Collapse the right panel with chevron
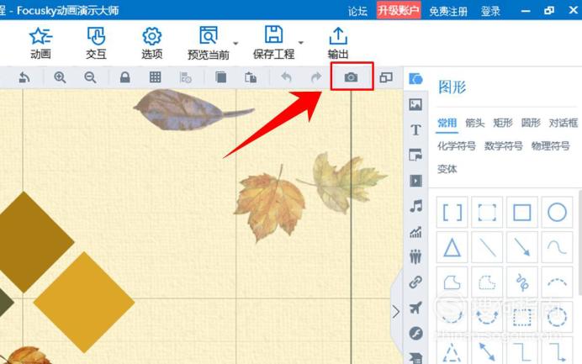Image resolution: width=582 pixels, height=364 pixels. (396, 311)
